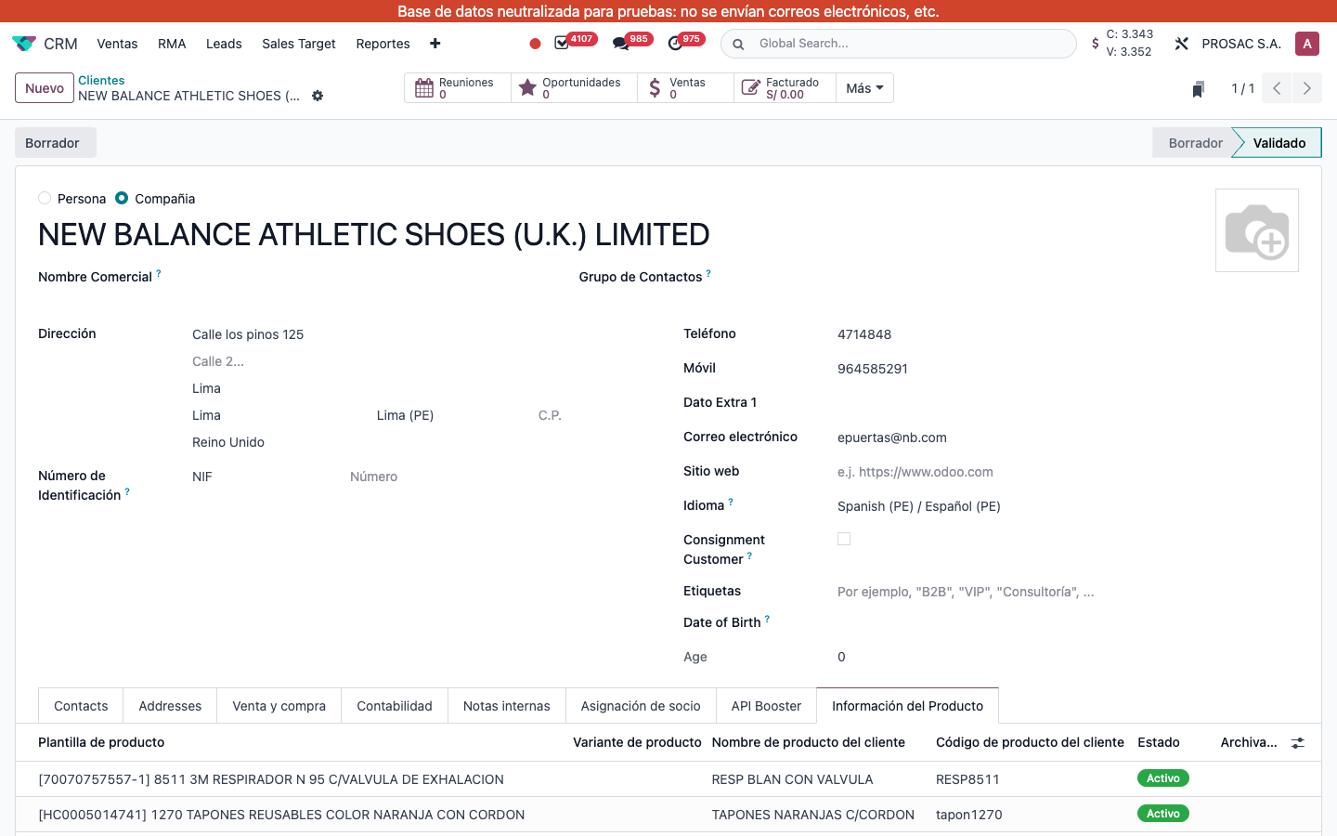Show help tooltip for Date of Birth
The image size is (1337, 836).
pyautogui.click(x=767, y=619)
